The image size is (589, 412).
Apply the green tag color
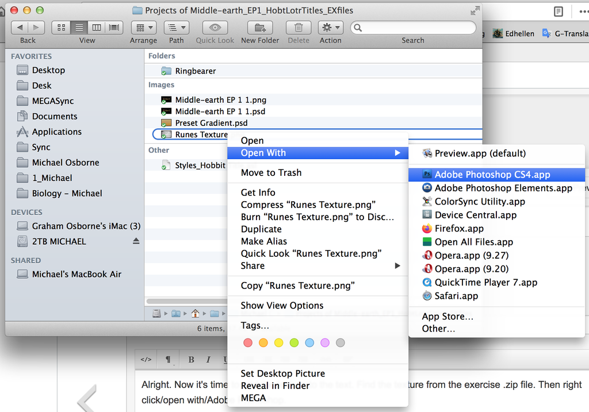tap(294, 342)
